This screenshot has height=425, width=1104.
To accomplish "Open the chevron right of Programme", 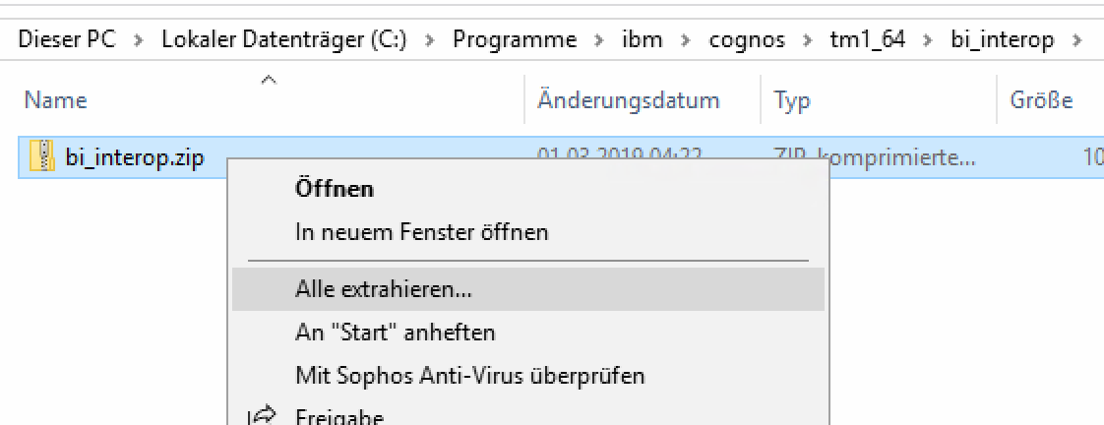I will 599,40.
